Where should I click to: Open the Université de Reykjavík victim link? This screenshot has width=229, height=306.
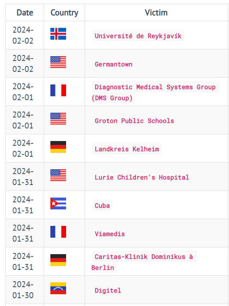coord(138,36)
